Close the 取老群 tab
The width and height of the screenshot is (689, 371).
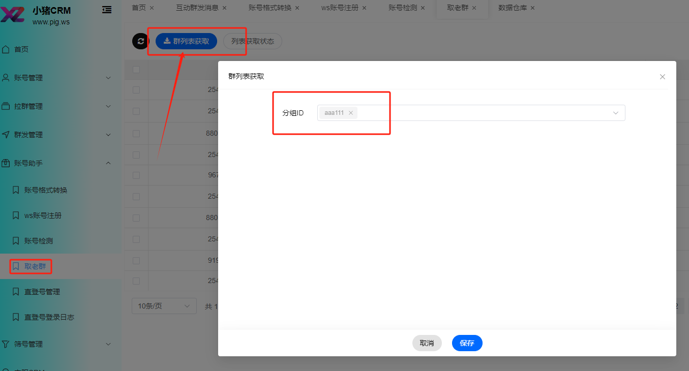coord(474,8)
